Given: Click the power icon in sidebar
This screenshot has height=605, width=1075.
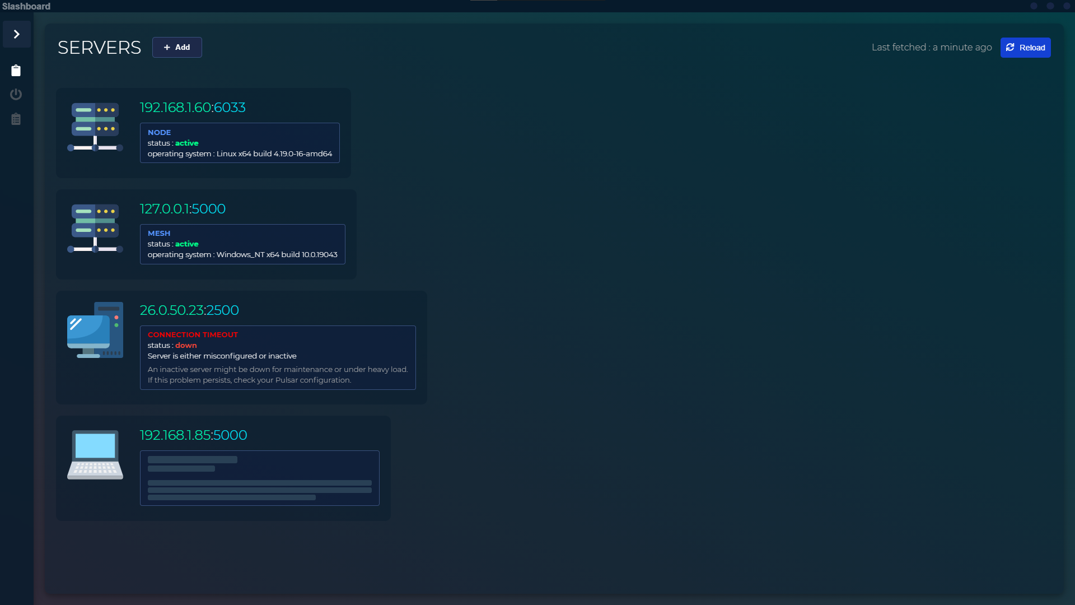Looking at the screenshot, I should 16,94.
